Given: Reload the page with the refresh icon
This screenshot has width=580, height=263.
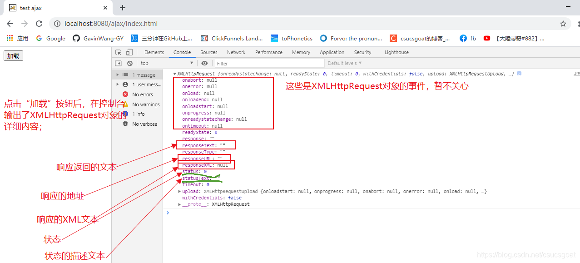Looking at the screenshot, I should [x=39, y=24].
